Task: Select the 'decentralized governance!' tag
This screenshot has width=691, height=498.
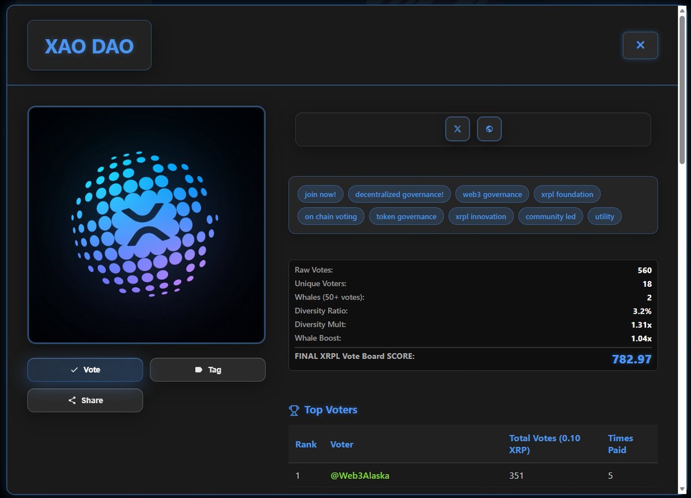Action: [400, 194]
